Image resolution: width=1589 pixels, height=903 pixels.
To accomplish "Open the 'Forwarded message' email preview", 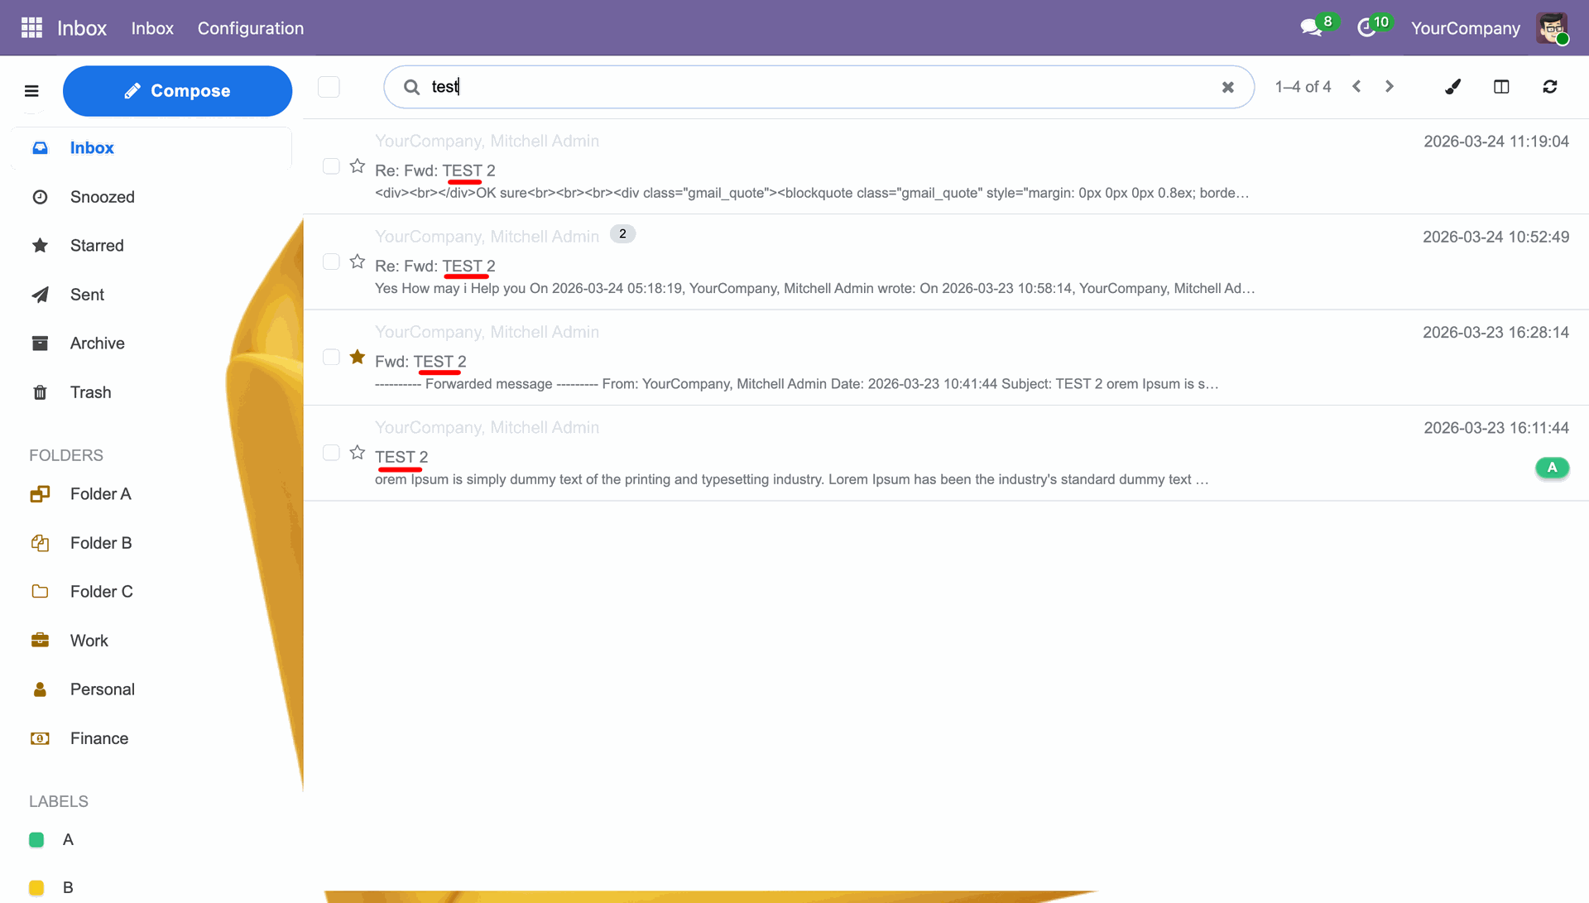I will [x=946, y=358].
